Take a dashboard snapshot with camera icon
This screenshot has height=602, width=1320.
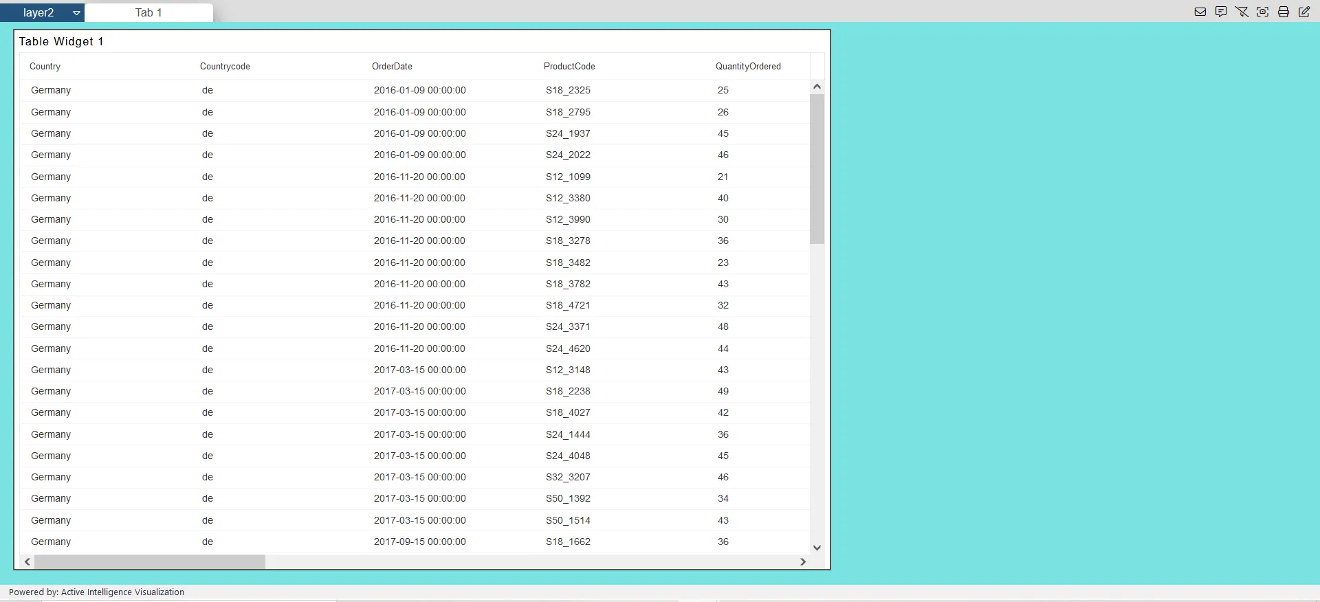pyautogui.click(x=1262, y=12)
